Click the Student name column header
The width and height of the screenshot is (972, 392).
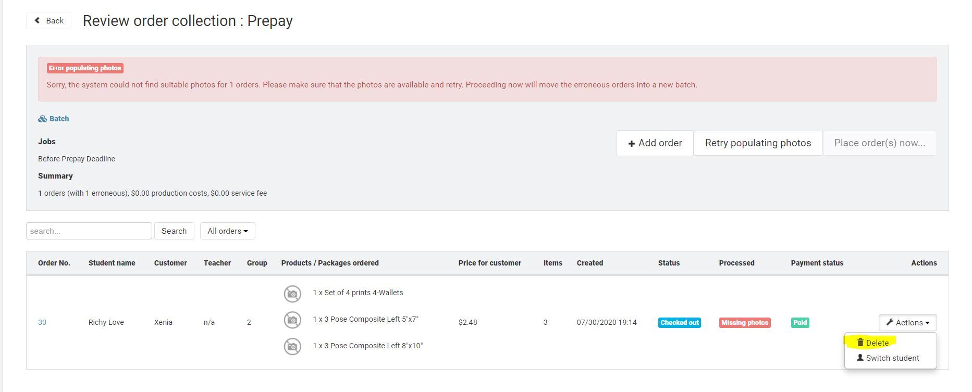coord(112,263)
